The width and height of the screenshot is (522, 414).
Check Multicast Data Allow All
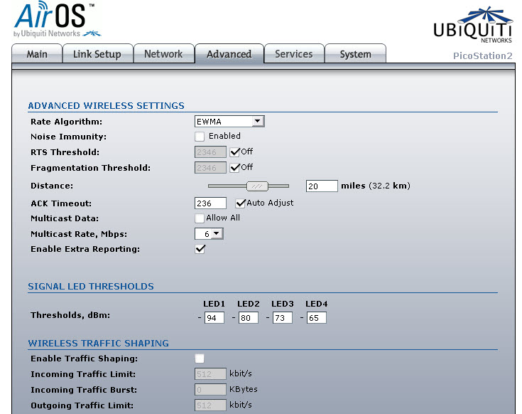click(200, 218)
